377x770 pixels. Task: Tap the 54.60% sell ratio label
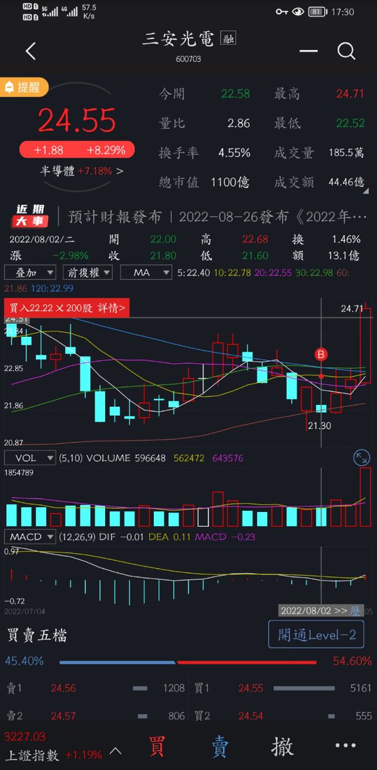click(353, 661)
